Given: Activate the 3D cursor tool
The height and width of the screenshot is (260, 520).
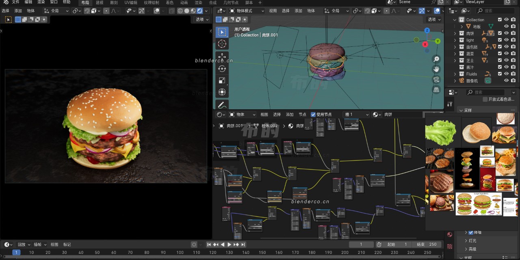Looking at the screenshot, I should (x=222, y=44).
